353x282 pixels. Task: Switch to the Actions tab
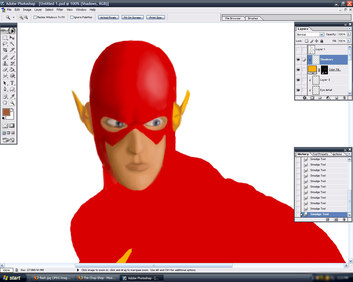coord(337,154)
